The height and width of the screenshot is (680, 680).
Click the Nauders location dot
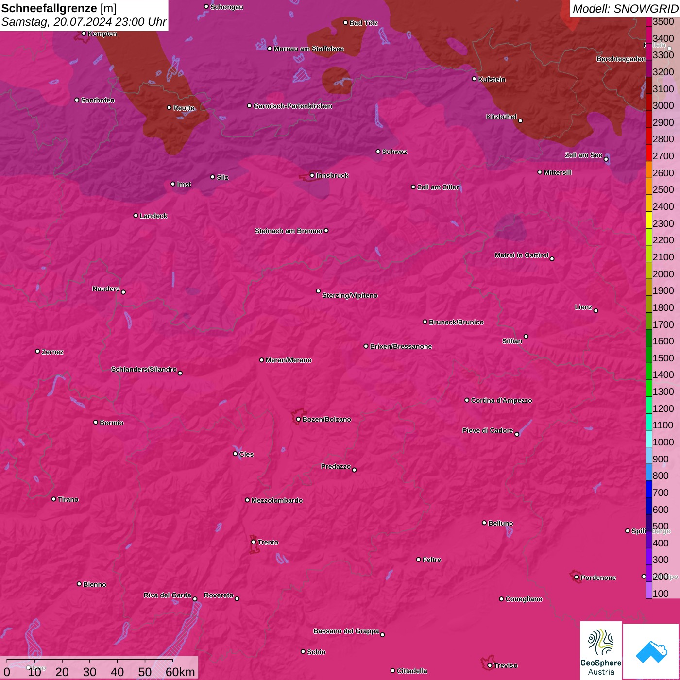(x=123, y=292)
